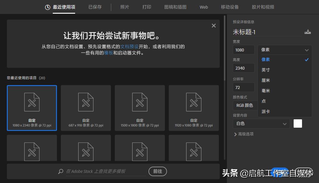
Task: Dismiss the 让我们开始尝试新事物吧 panel with the X
Action: pyautogui.click(x=213, y=26)
